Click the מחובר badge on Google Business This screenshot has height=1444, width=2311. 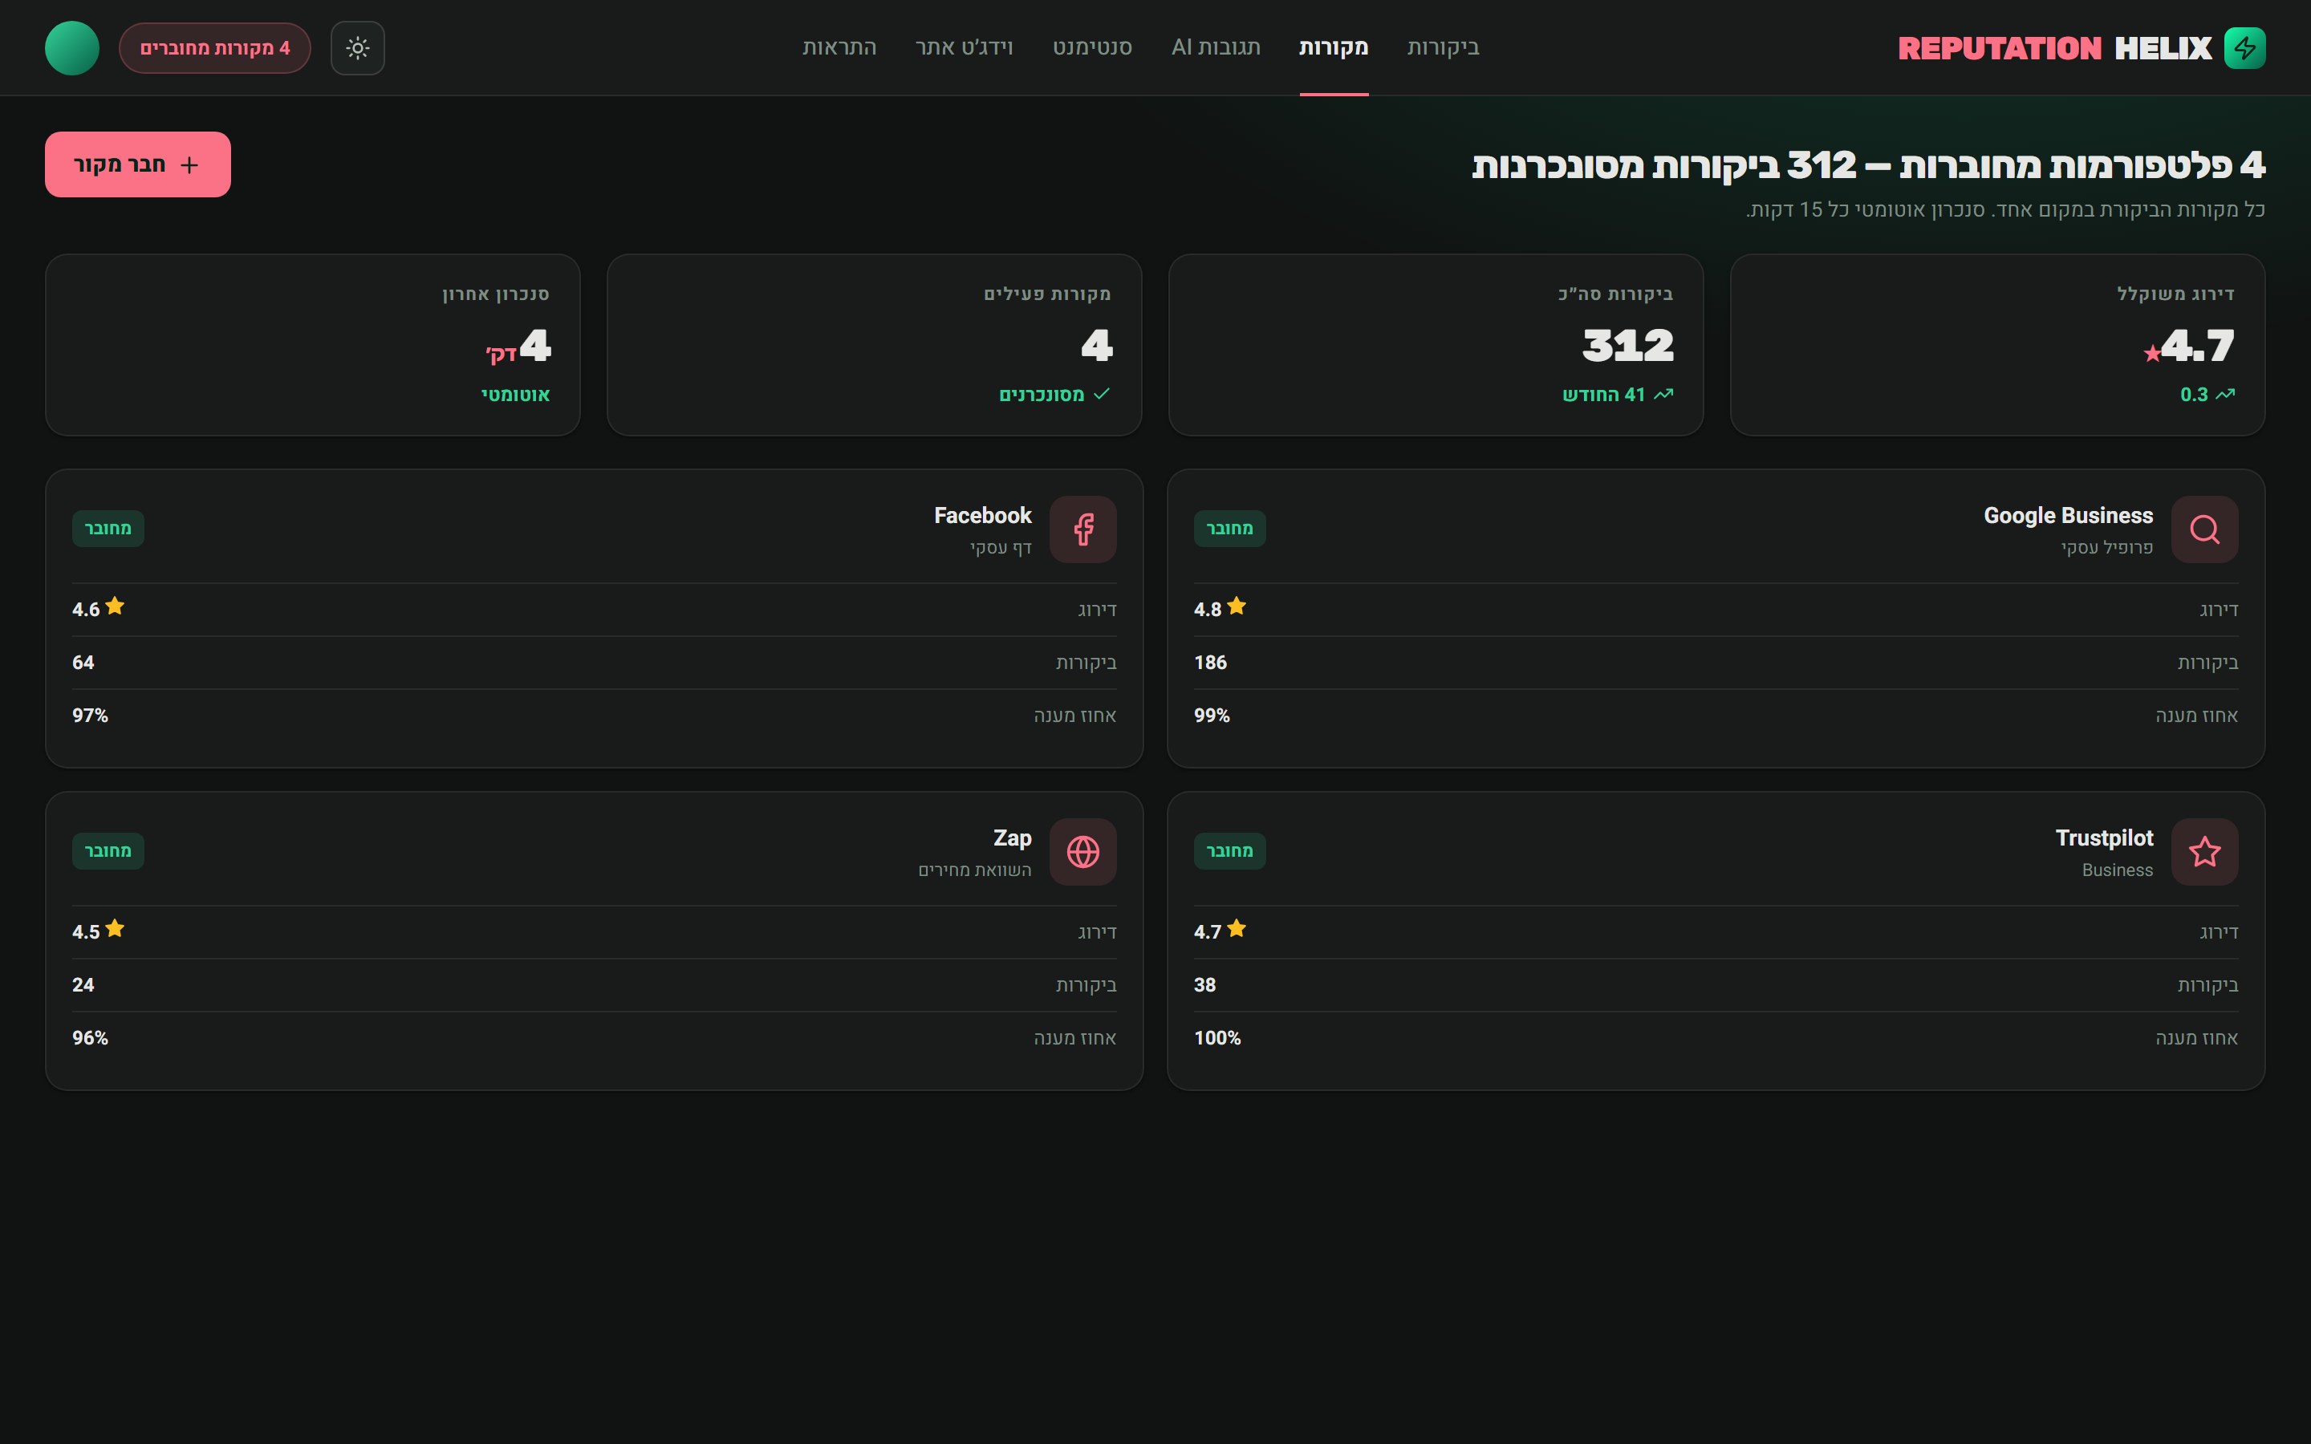(1230, 529)
